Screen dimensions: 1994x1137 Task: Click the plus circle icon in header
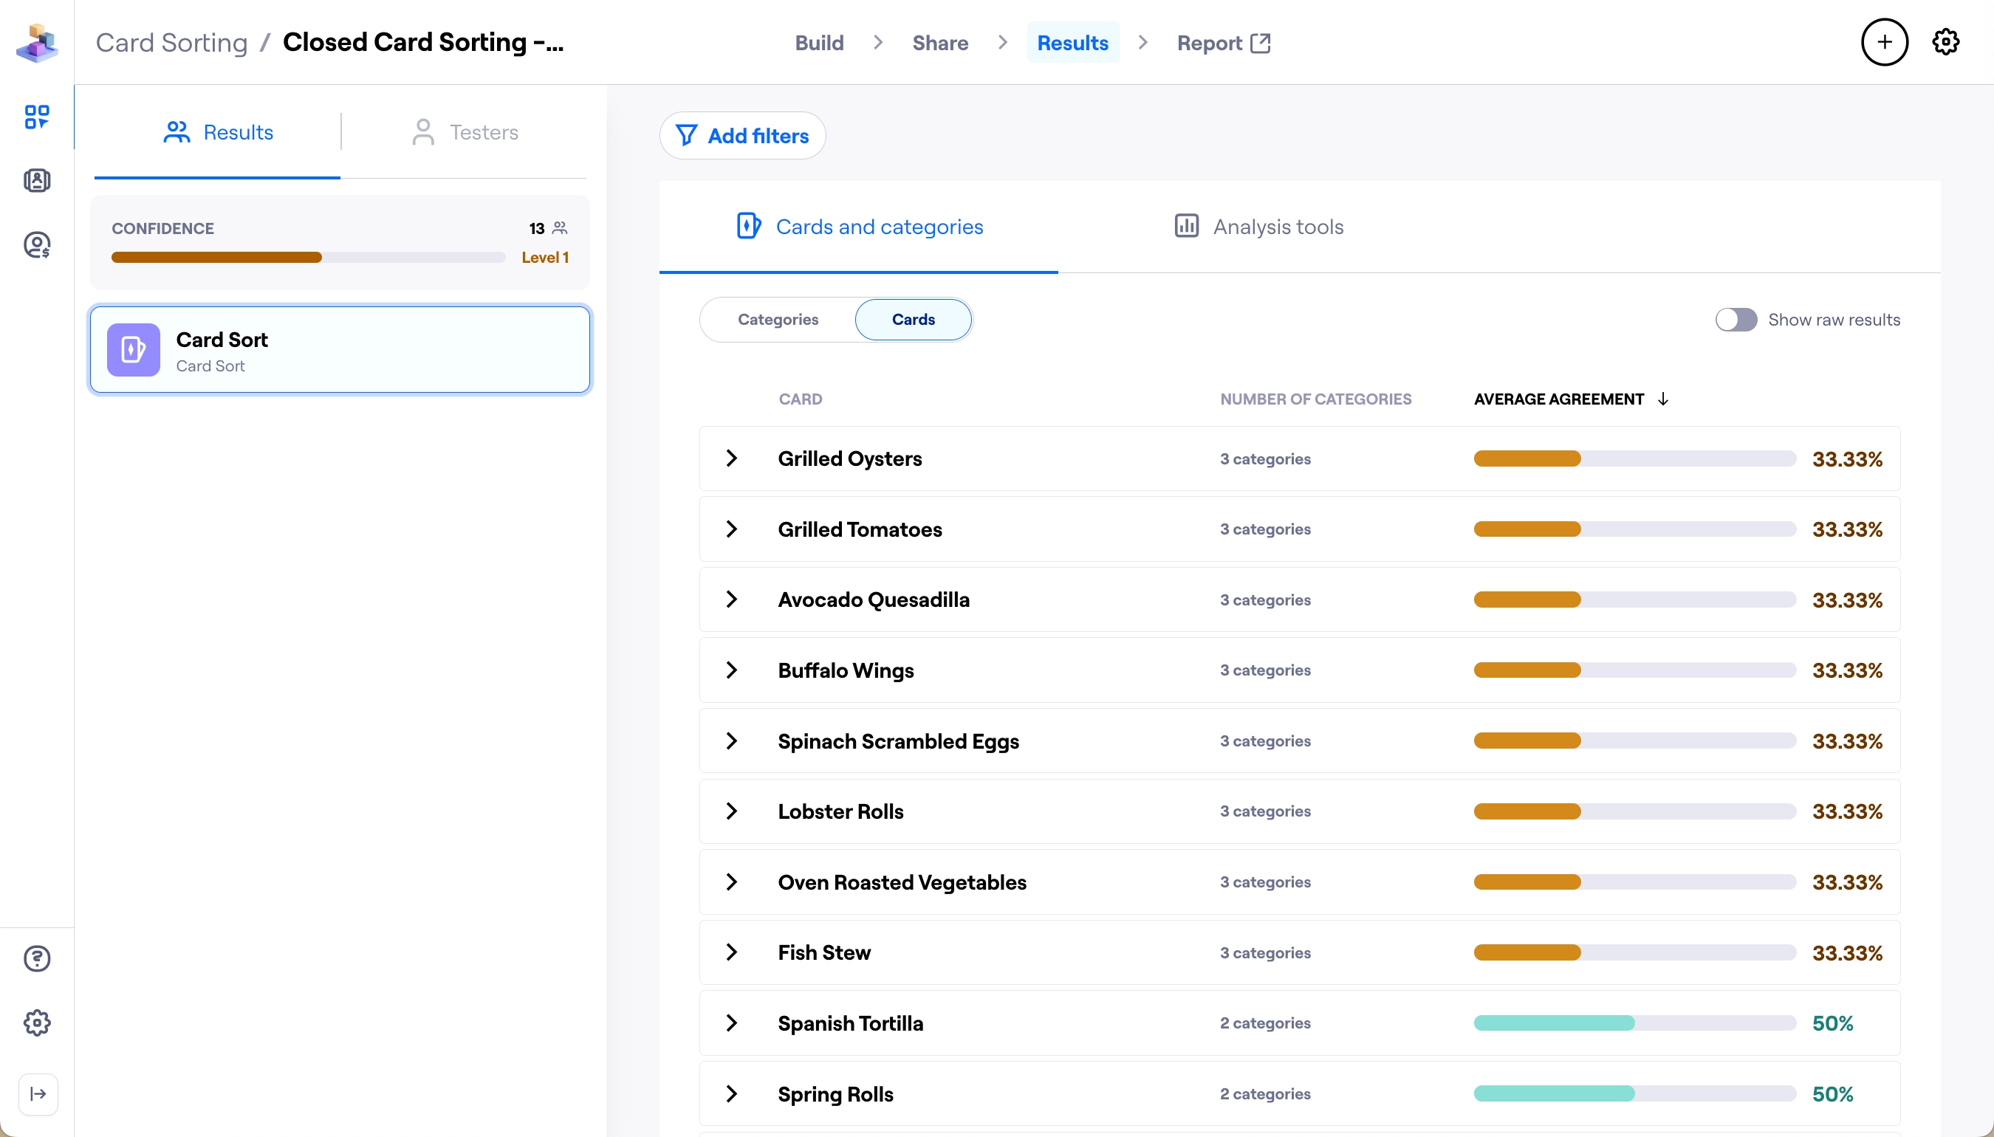pyautogui.click(x=1884, y=42)
